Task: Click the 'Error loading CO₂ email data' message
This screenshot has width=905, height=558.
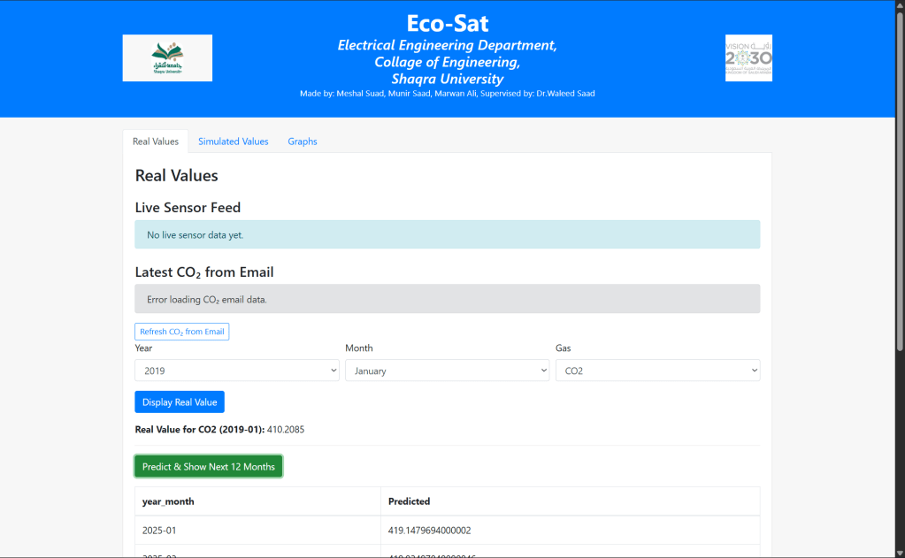Action: [x=447, y=299]
